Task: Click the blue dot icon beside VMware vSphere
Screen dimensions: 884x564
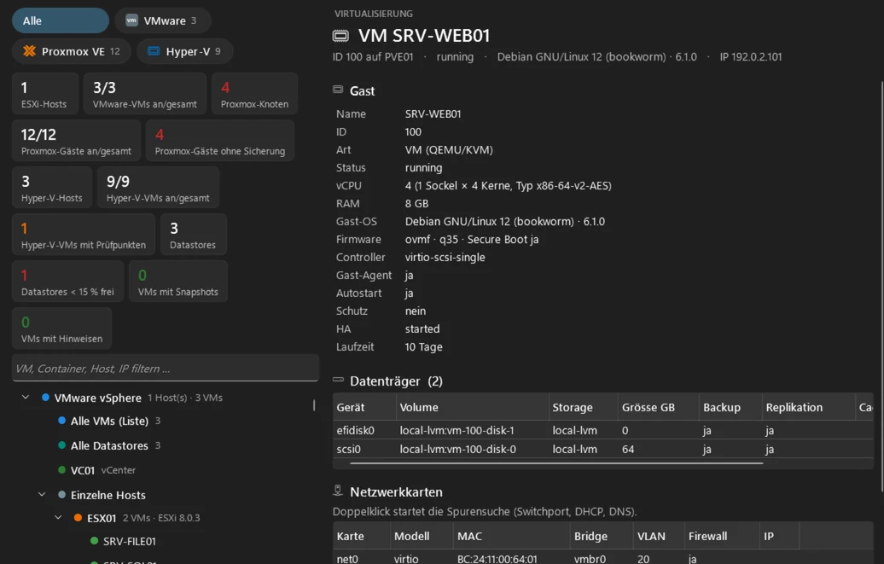Action: 46,397
